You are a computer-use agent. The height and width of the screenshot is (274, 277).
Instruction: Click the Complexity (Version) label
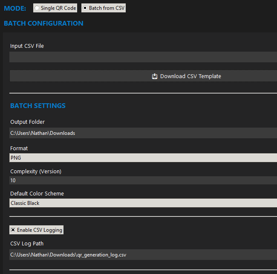[36, 171]
